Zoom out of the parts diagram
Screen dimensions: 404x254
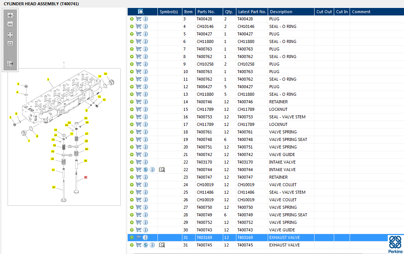coord(10,24)
